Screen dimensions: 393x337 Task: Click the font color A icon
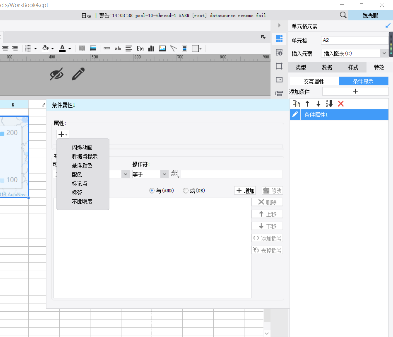(x=62, y=48)
